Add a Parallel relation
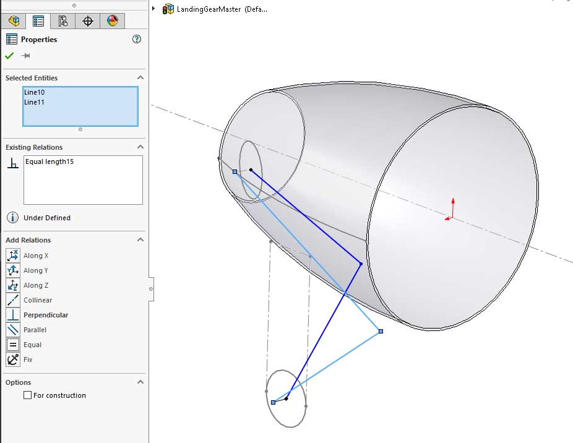 [13, 330]
